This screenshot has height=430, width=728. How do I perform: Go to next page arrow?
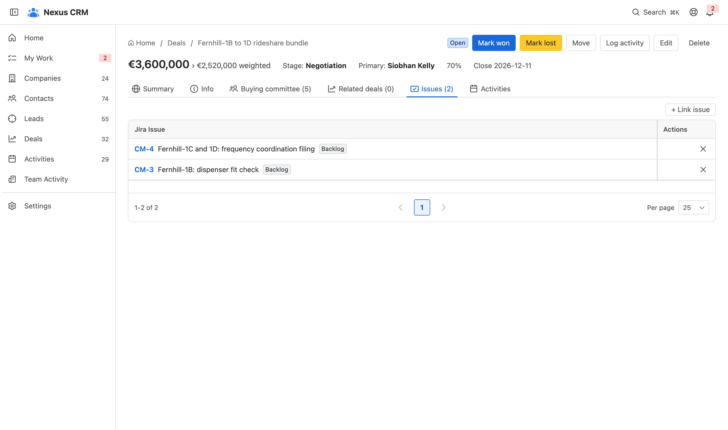443,207
